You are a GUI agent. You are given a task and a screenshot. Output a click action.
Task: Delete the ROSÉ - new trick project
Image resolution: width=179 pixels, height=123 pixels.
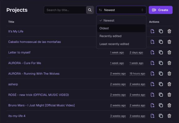pos(169,95)
